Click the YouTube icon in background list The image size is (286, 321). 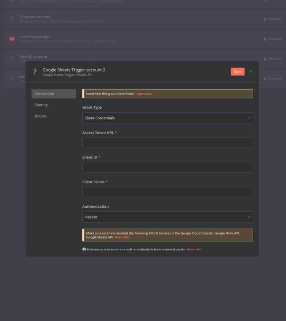click(x=12, y=39)
